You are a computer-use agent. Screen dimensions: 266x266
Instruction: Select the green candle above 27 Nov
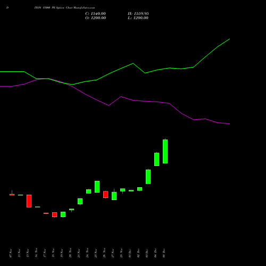coord(114,196)
